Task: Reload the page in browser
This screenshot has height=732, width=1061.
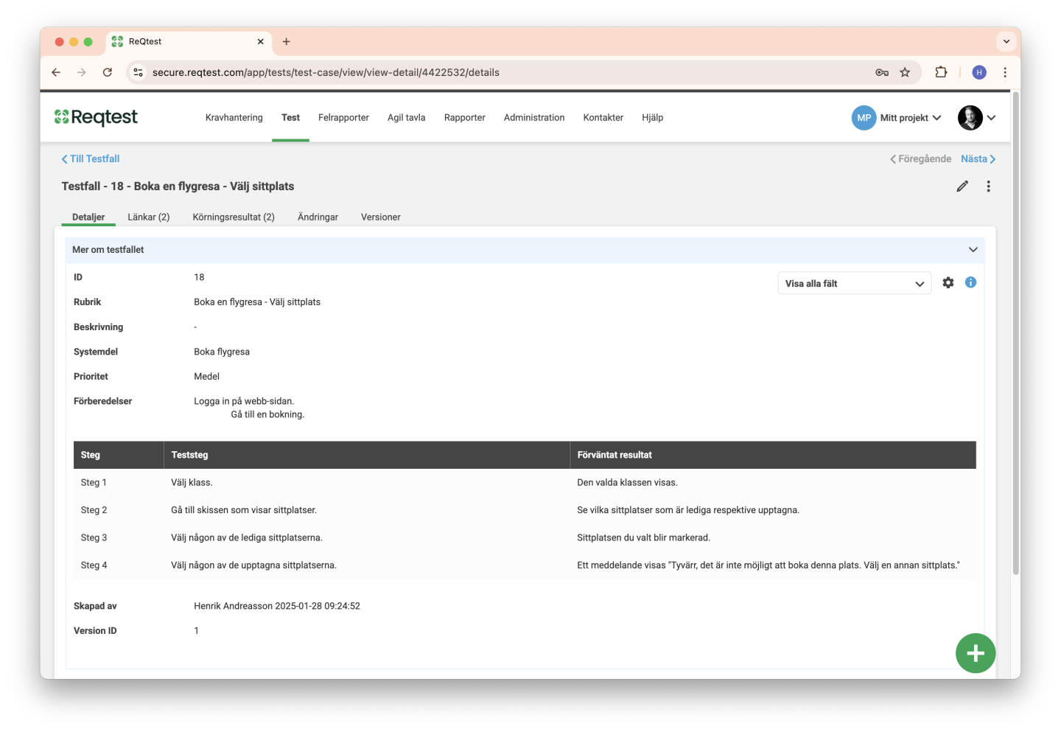Action: tap(108, 72)
